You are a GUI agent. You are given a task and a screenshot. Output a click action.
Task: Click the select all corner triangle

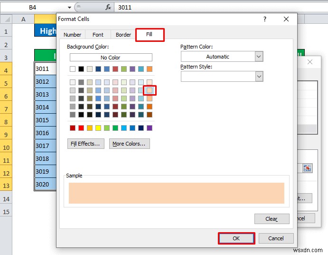point(7,20)
